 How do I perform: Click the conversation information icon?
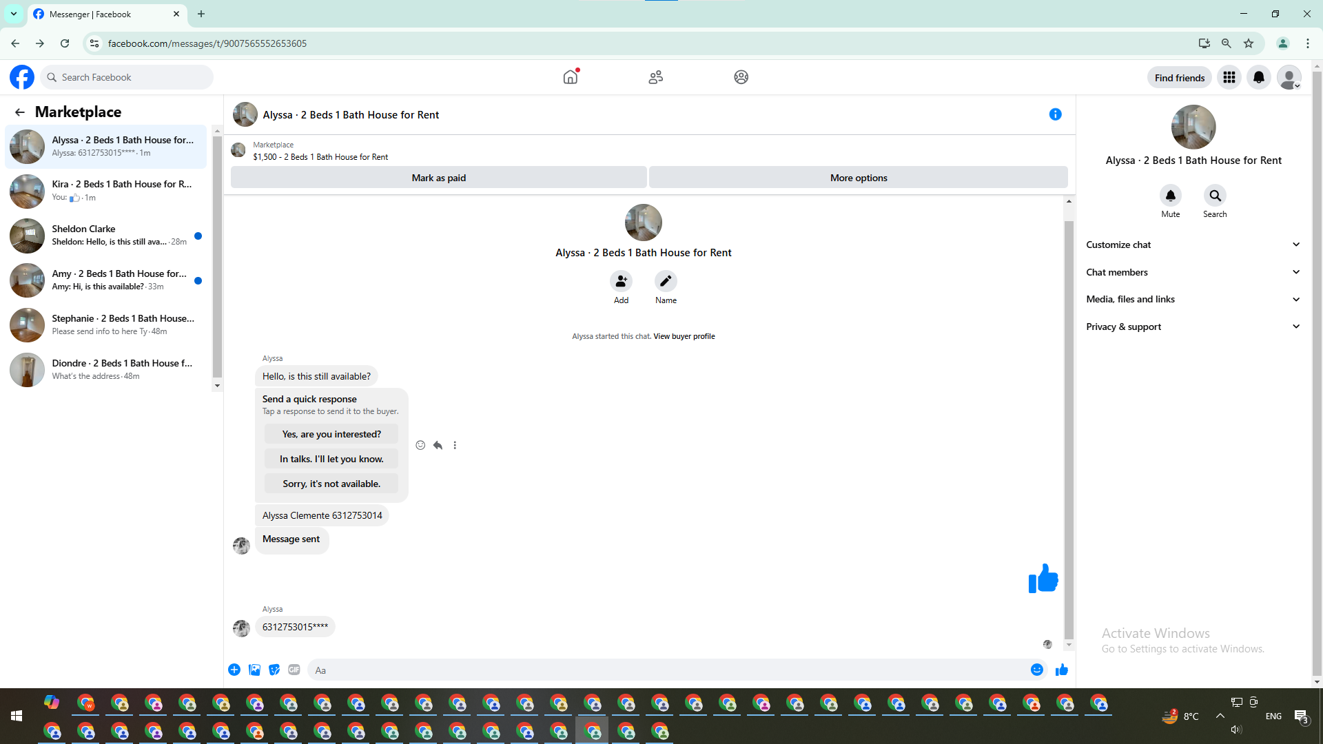[1055, 114]
